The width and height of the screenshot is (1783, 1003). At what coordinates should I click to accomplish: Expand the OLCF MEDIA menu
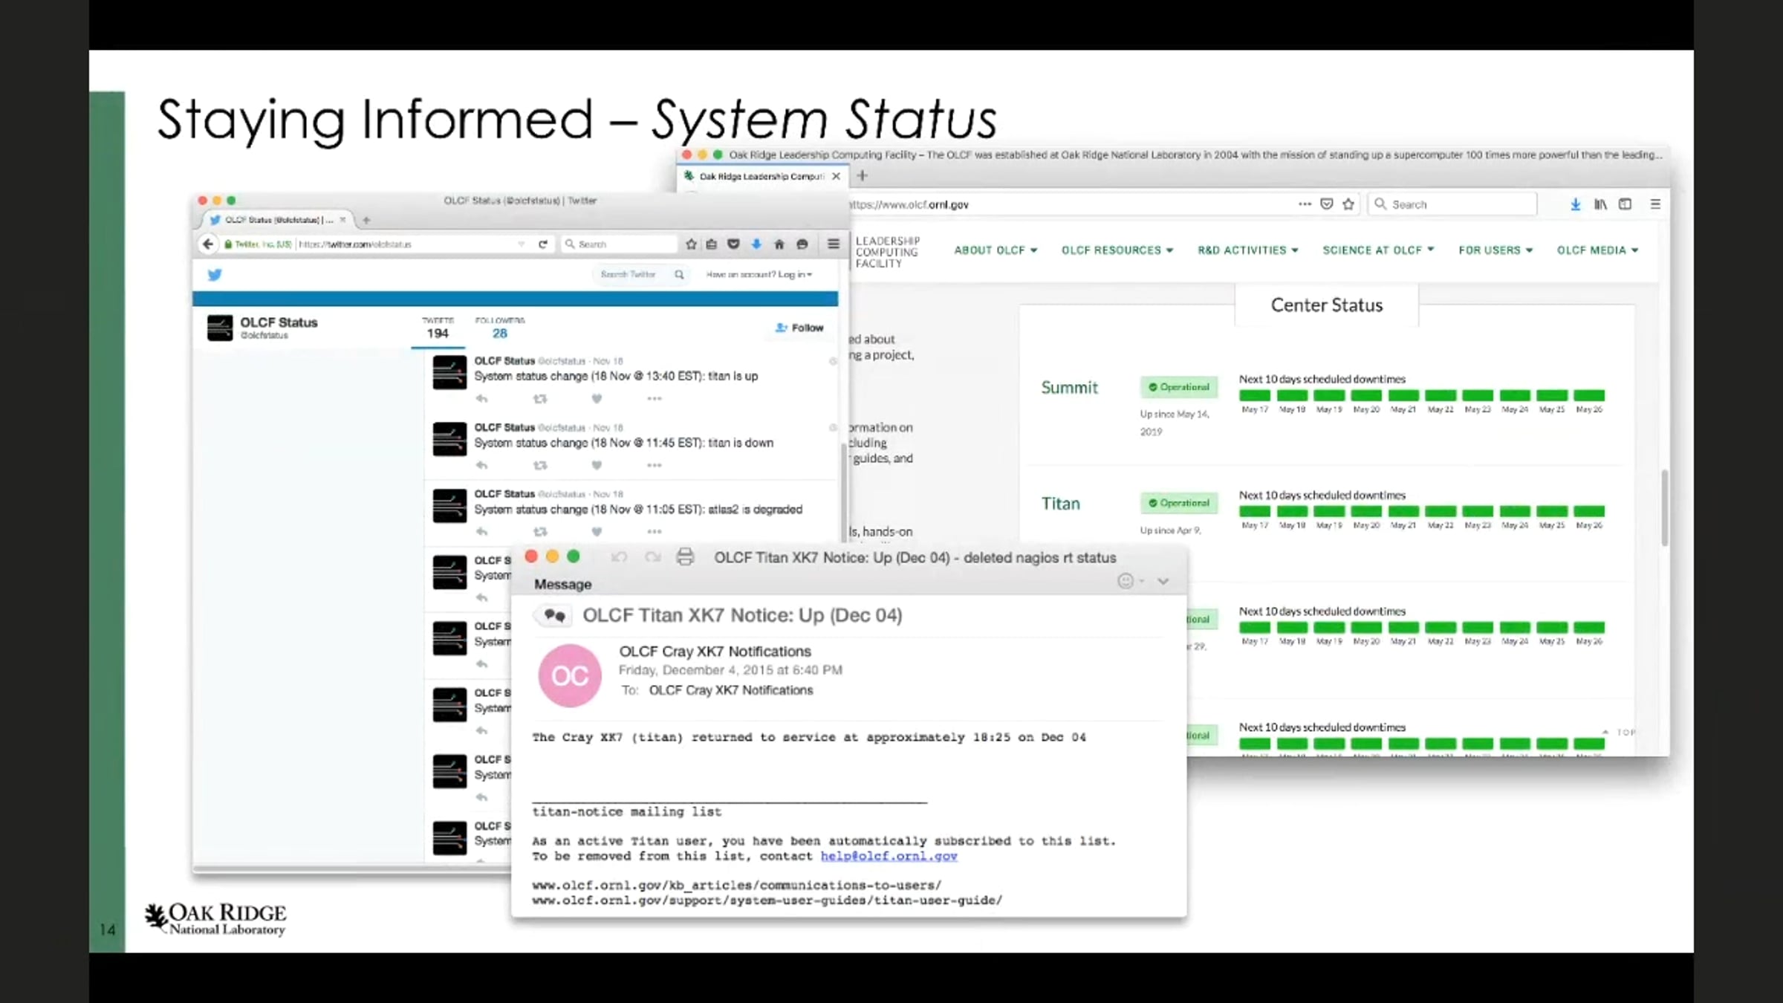tap(1598, 250)
